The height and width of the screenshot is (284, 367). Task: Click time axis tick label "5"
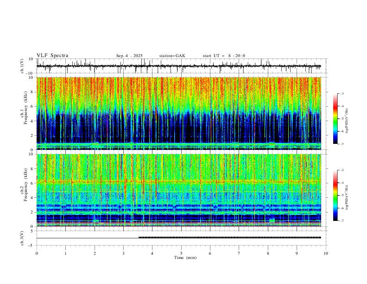181,253
